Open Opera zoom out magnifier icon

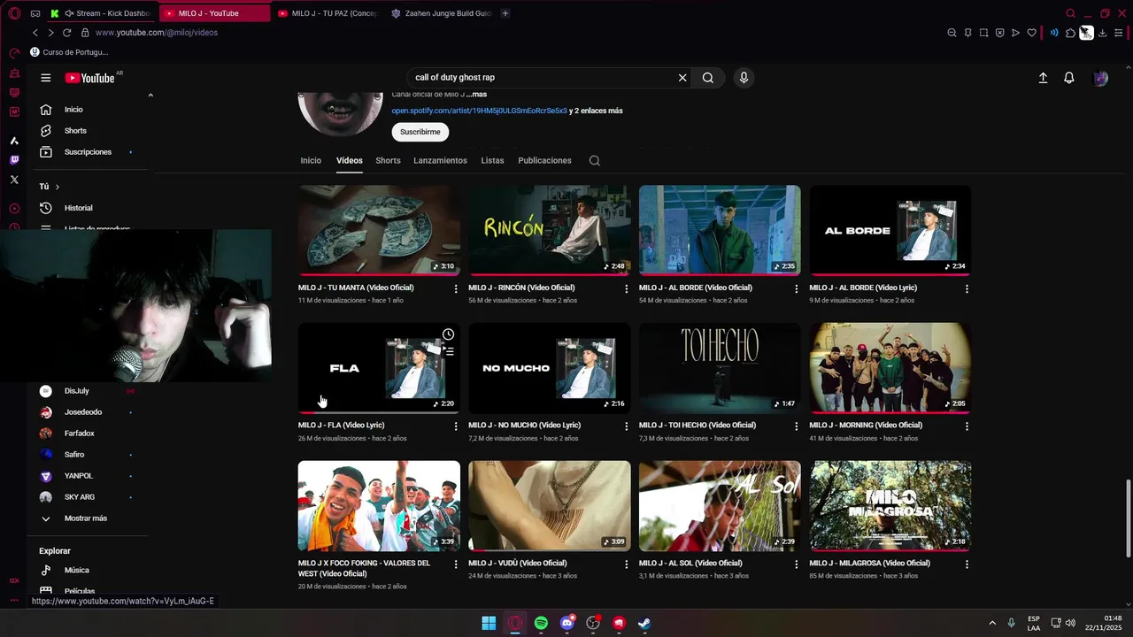[x=952, y=33]
